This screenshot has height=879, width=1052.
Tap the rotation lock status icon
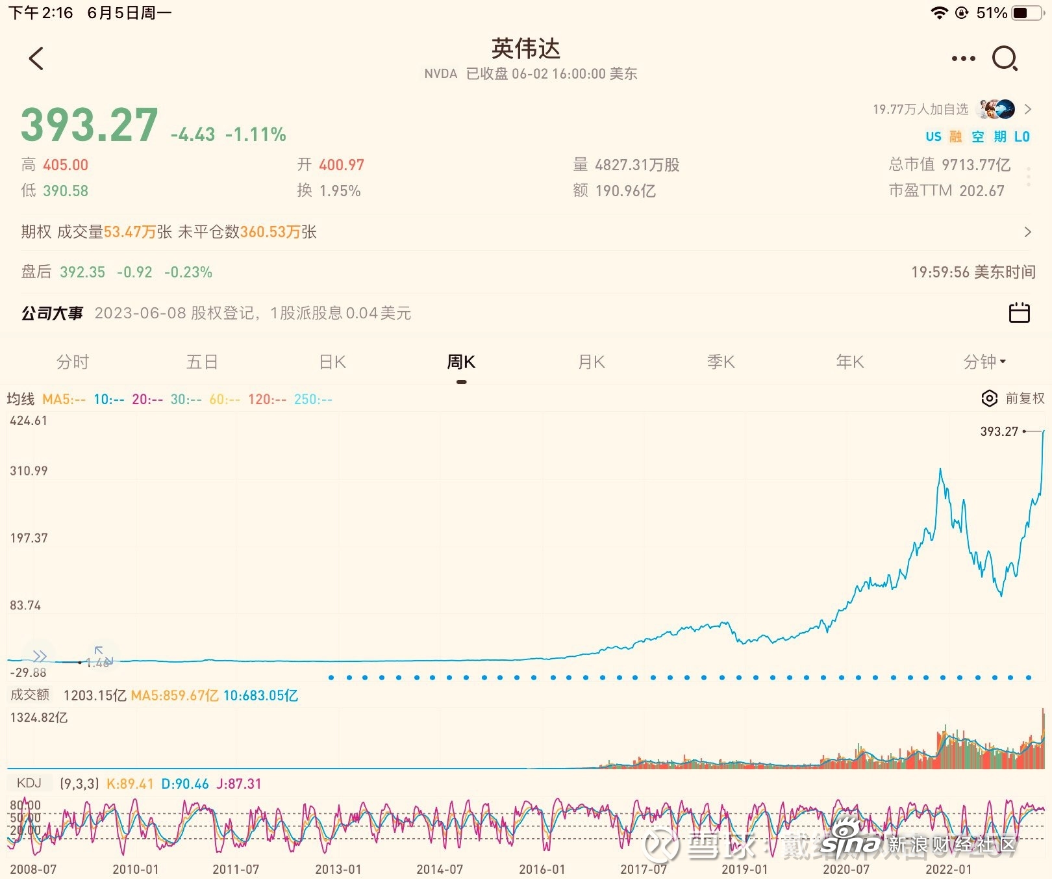pyautogui.click(x=962, y=13)
